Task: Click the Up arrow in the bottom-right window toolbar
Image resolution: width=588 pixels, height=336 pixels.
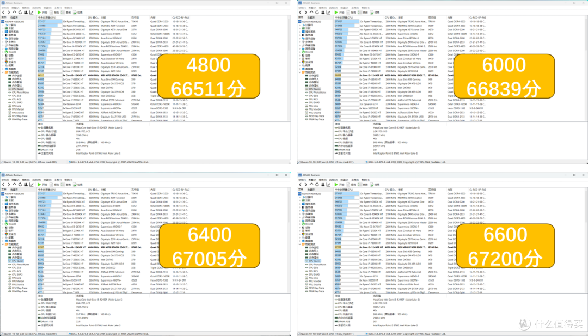Action: pyautogui.click(x=311, y=185)
